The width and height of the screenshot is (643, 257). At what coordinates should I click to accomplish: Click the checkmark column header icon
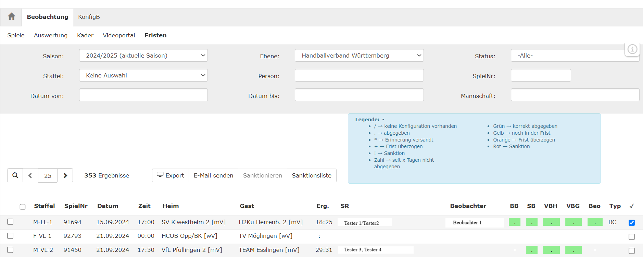pos(631,206)
